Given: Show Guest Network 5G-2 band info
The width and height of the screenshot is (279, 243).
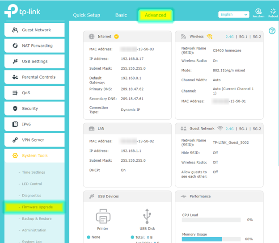Looking at the screenshot, I should [x=257, y=129].
